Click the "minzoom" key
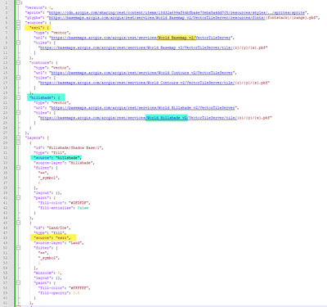The image size is (327, 307). (44, 273)
